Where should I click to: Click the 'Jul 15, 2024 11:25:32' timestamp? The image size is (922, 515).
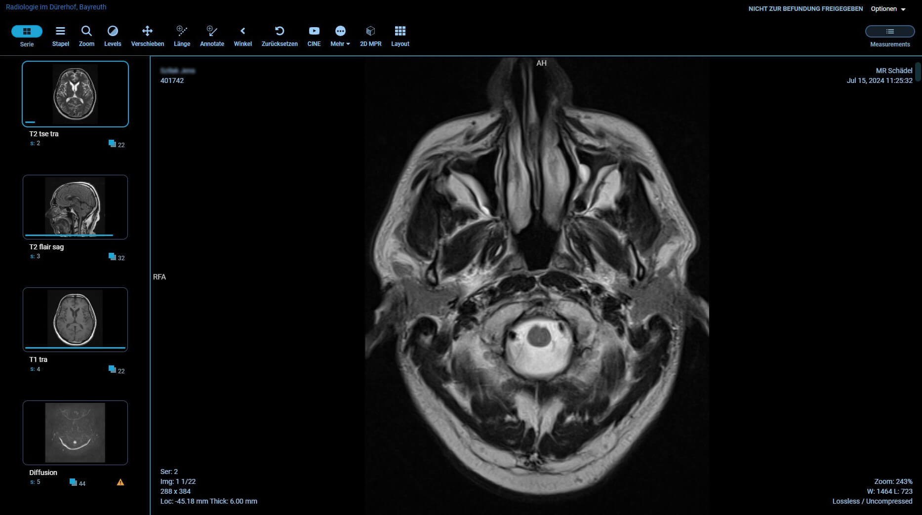(880, 80)
